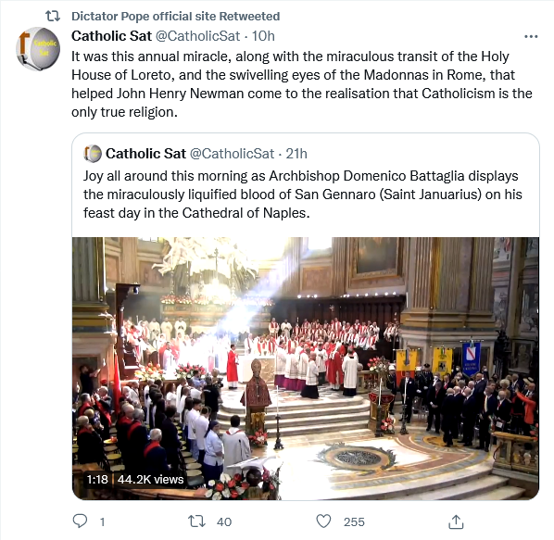The image size is (554, 540).
Task: Play the Cathedral of Naples video
Action: click(x=306, y=369)
